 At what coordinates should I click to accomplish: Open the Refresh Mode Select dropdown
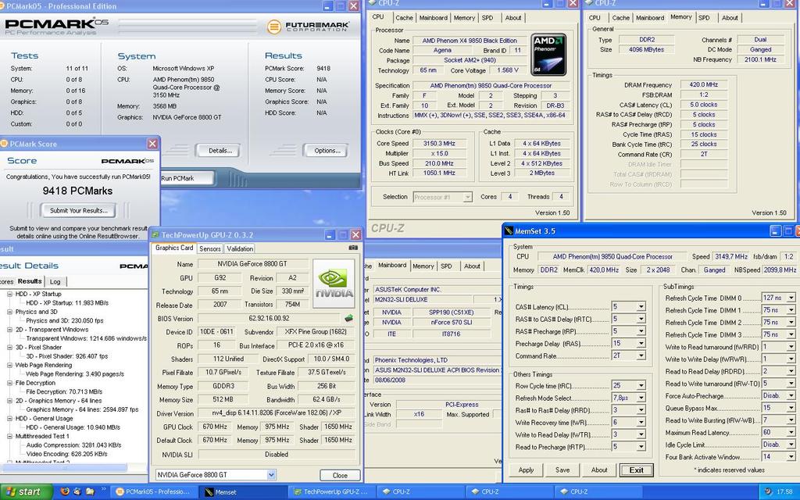[x=641, y=398]
